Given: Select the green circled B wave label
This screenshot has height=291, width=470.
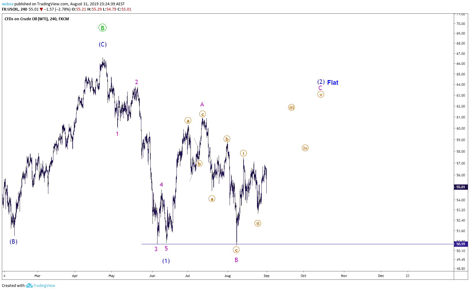Looking at the screenshot, I should click(x=102, y=28).
